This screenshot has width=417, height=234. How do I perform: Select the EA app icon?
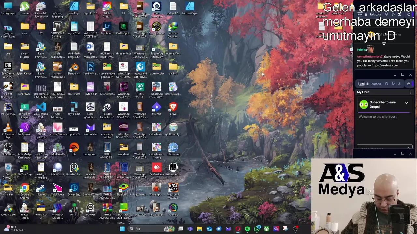[x=74, y=149]
